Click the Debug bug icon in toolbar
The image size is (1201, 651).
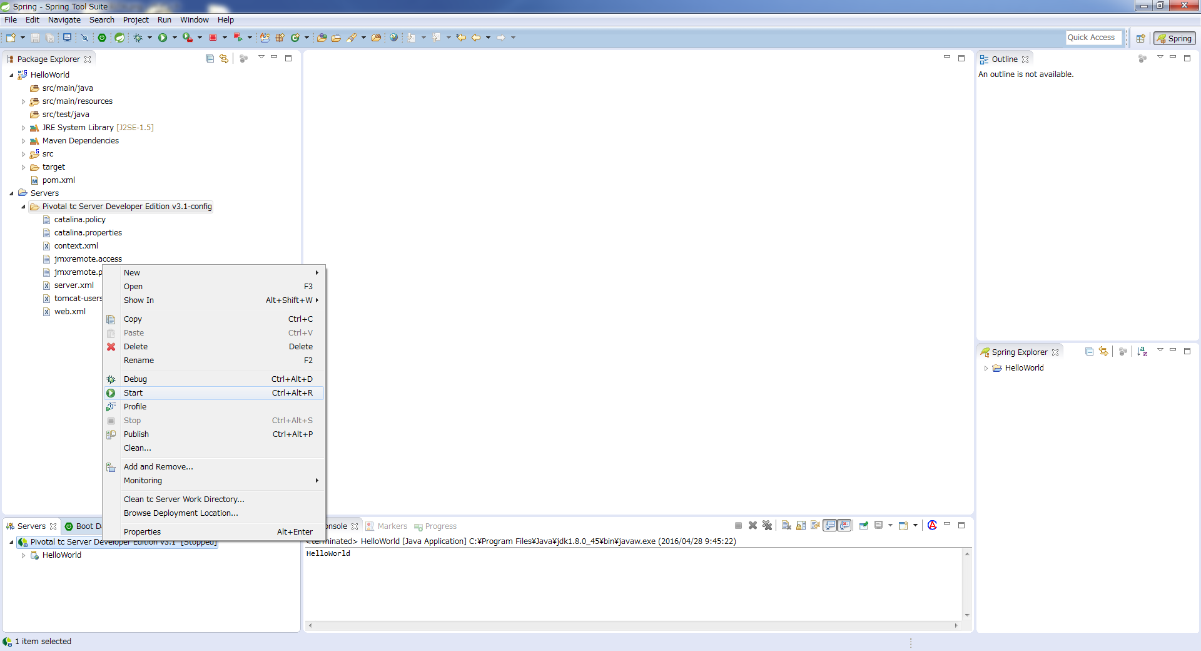click(x=138, y=38)
